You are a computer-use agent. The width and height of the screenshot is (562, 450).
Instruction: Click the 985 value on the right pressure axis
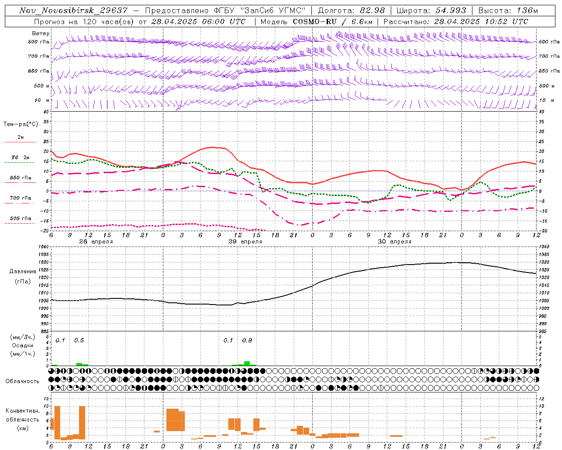pos(543,331)
